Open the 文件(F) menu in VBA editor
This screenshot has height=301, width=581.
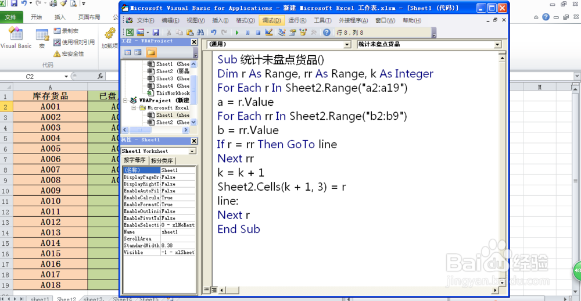(x=145, y=20)
